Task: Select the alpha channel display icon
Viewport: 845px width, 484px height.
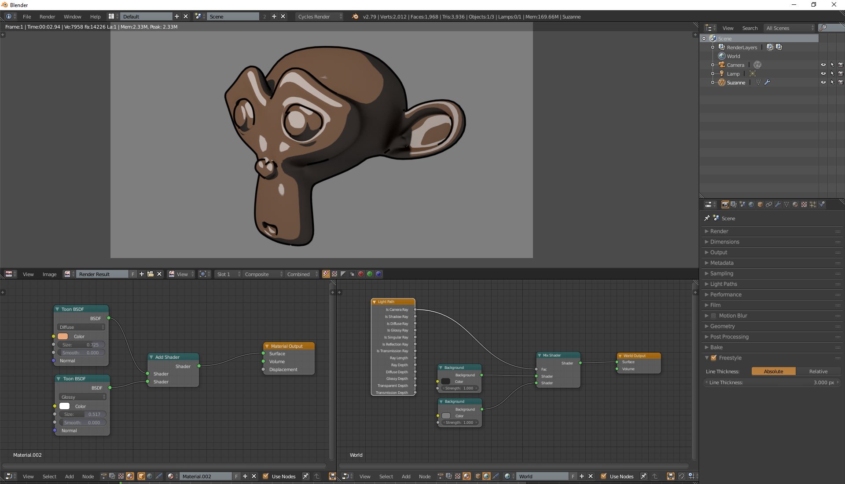Action: coord(343,274)
